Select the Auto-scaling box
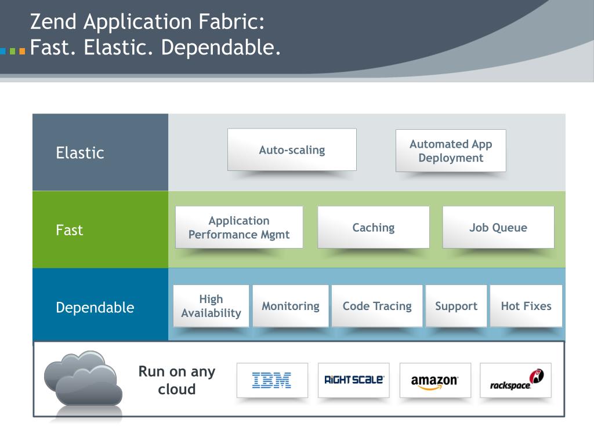This screenshot has height=445, width=594. coord(292,149)
